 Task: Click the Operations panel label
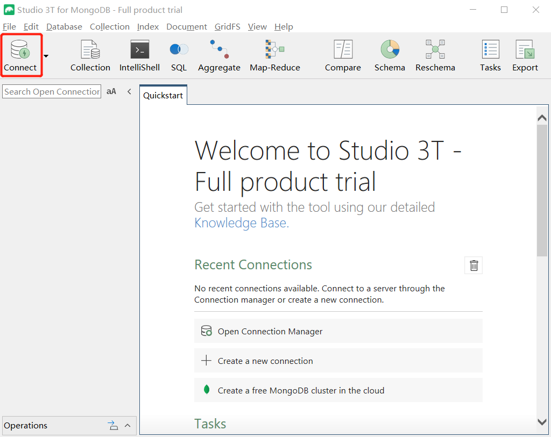(x=26, y=425)
